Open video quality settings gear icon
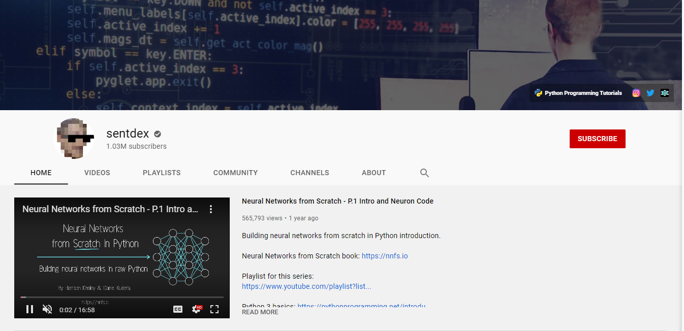The width and height of the screenshot is (684, 331). pos(196,309)
